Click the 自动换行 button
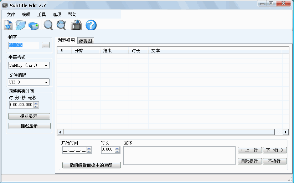The width and height of the screenshot is (294, 183). 250,161
